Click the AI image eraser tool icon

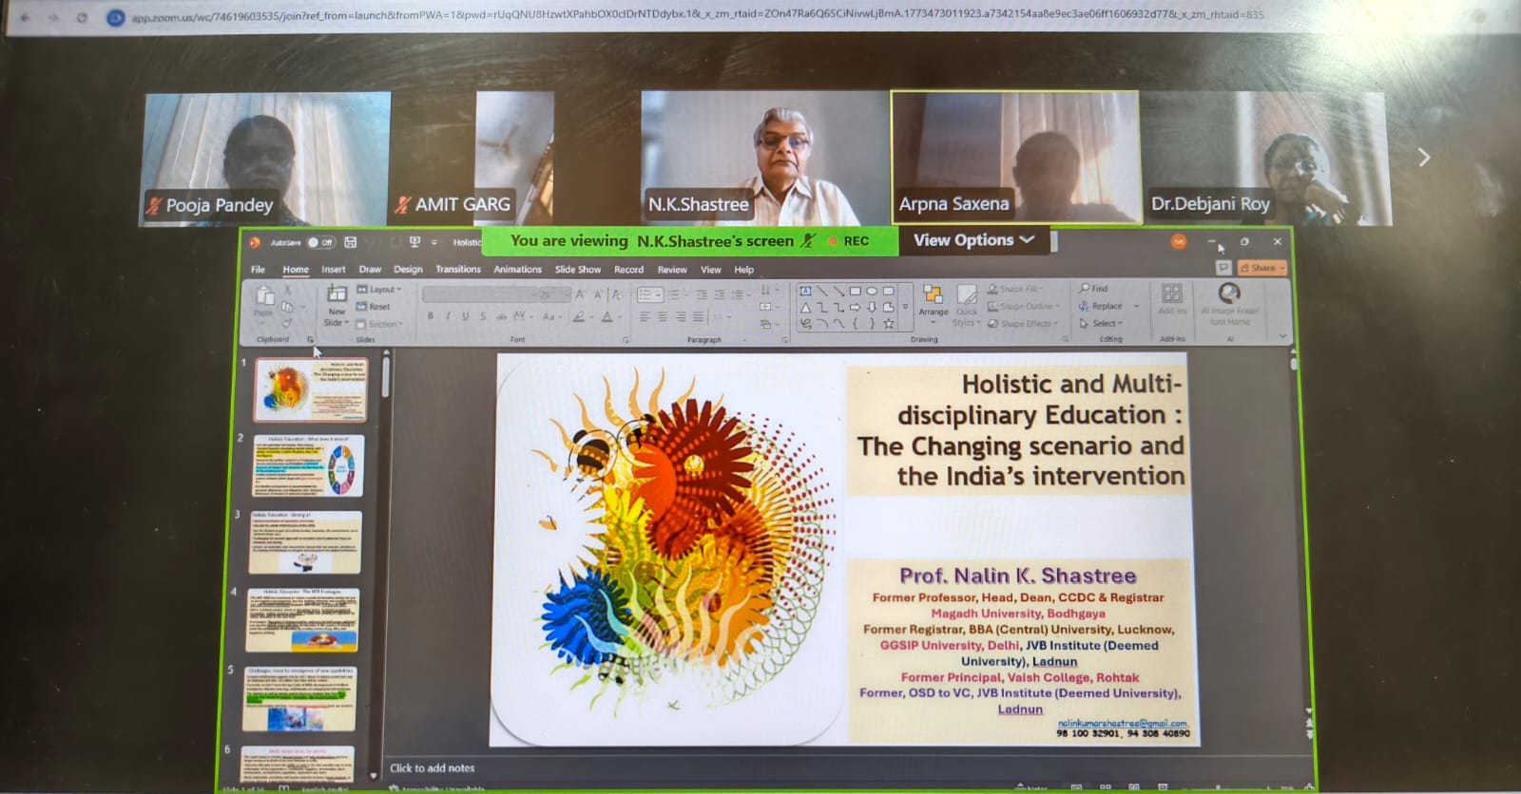[x=1229, y=293]
